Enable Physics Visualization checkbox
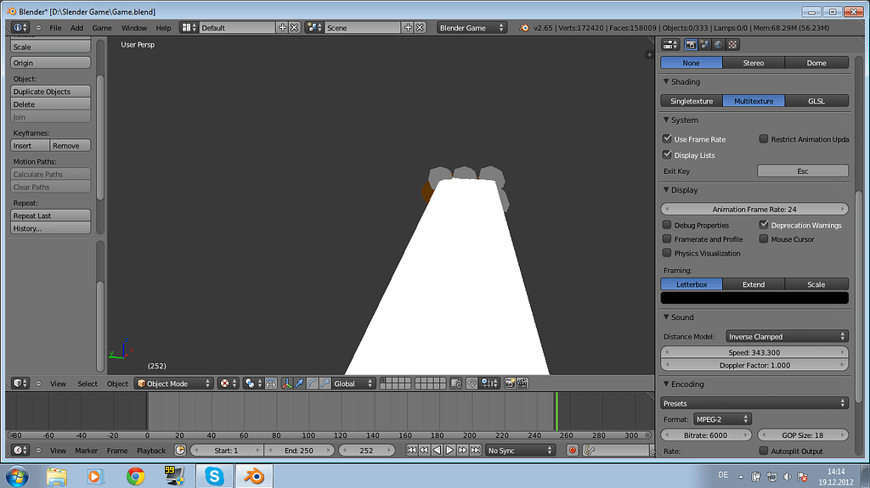Screen dimensions: 870x488 667,253
